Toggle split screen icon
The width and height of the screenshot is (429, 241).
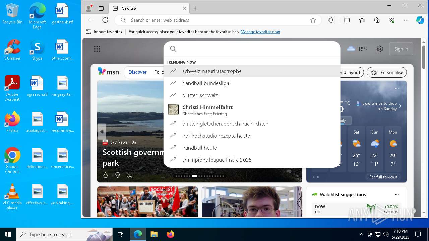pyautogui.click(x=347, y=20)
